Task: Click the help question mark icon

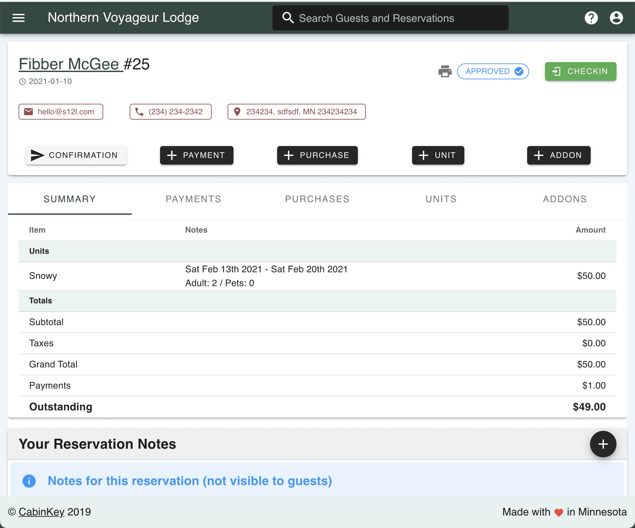Action: tap(591, 18)
